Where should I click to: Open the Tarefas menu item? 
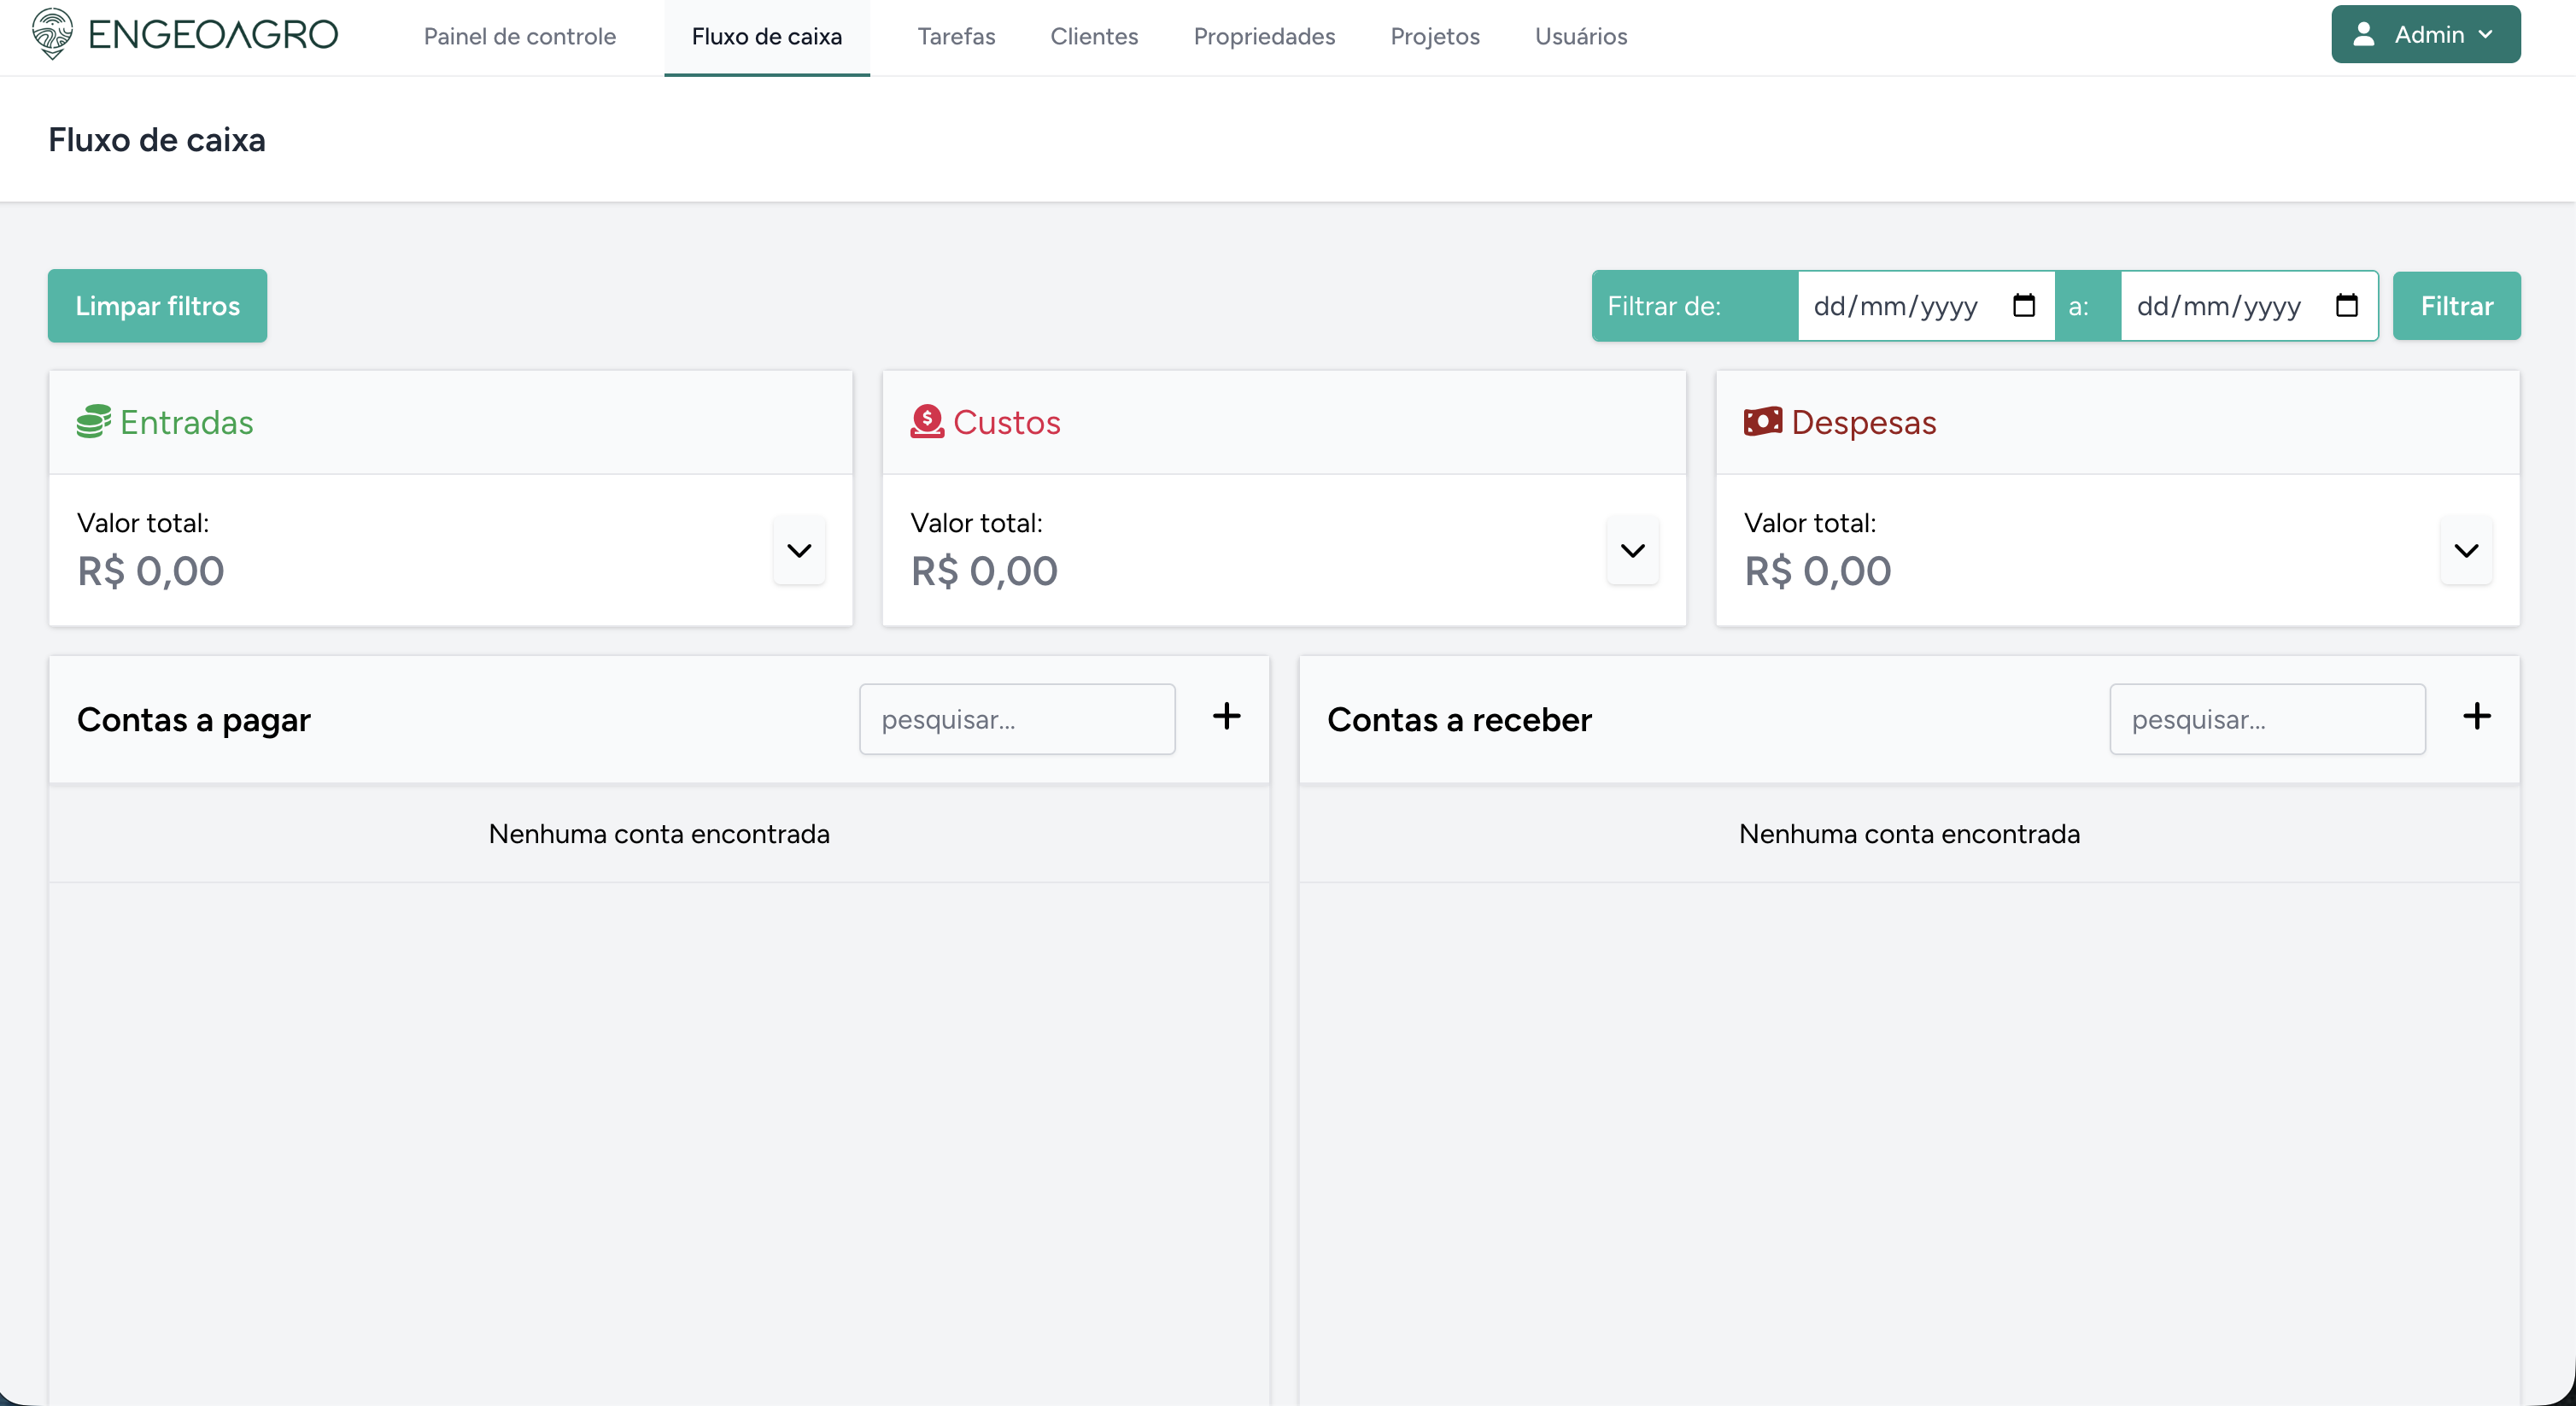pos(956,37)
